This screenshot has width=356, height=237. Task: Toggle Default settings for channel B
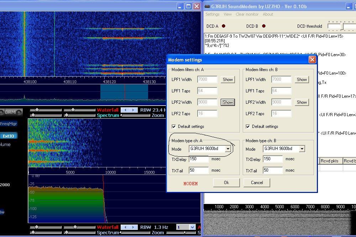248,126
